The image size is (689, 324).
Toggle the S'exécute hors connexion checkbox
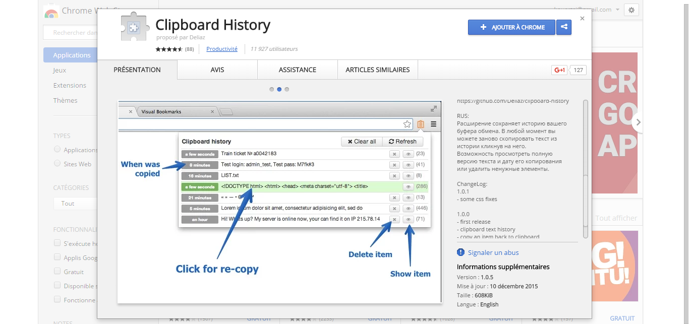[57, 243]
